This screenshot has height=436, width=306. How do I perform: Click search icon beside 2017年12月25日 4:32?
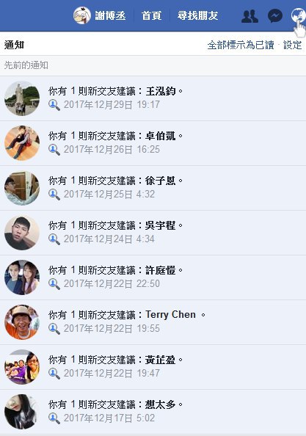(54, 195)
